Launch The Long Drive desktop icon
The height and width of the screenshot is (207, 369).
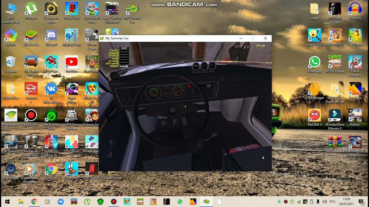coord(31,66)
